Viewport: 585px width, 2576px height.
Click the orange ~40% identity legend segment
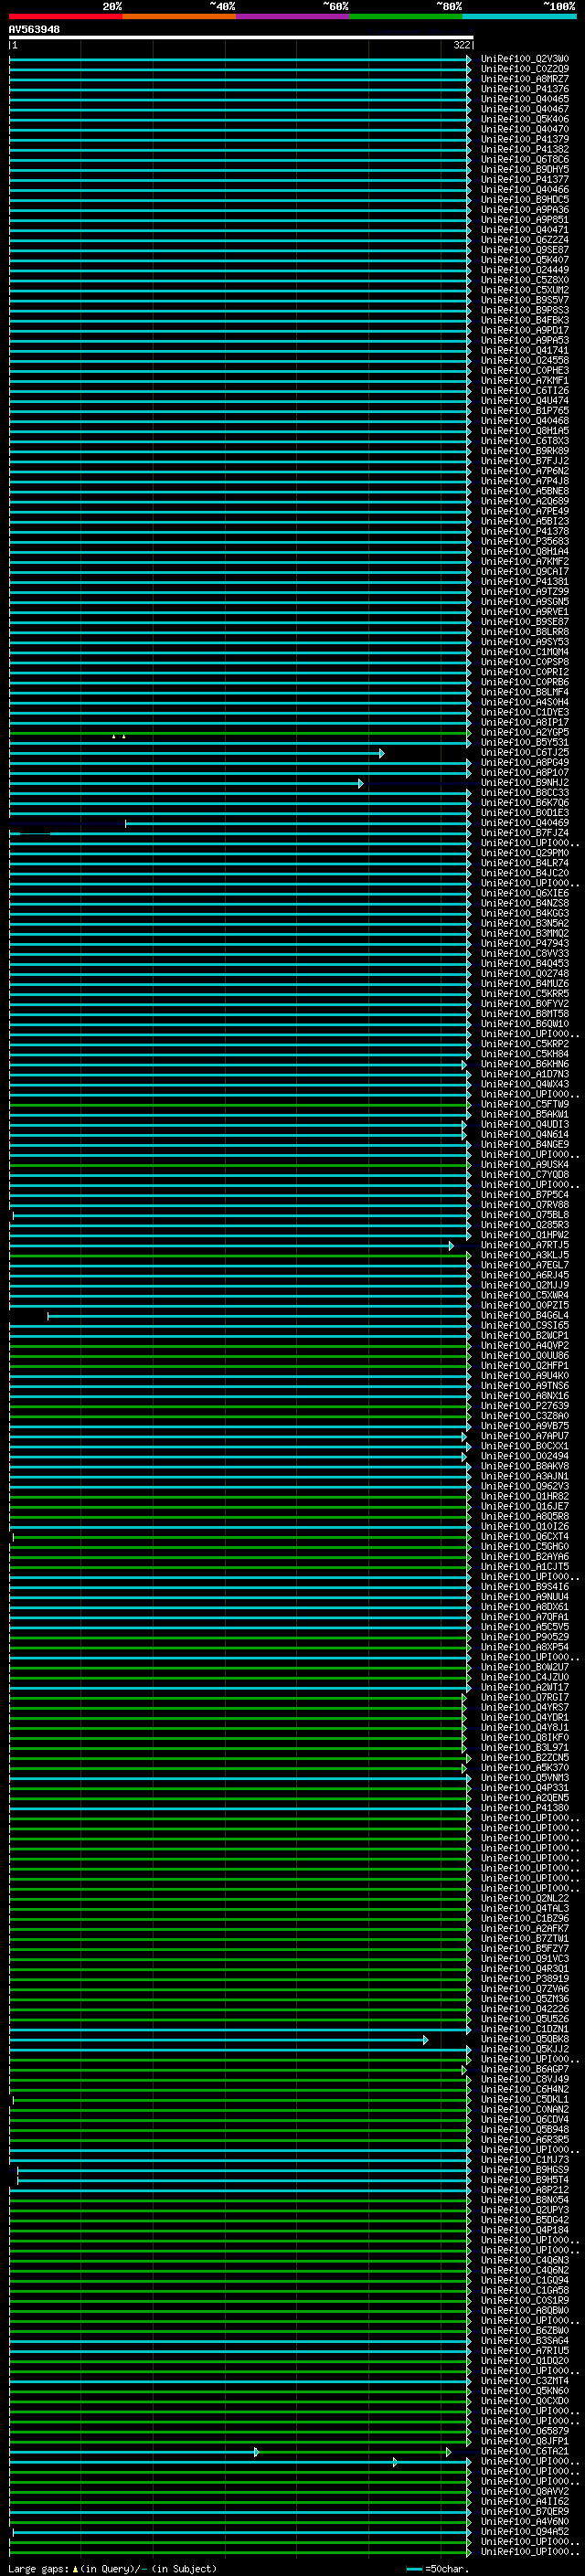tap(179, 16)
